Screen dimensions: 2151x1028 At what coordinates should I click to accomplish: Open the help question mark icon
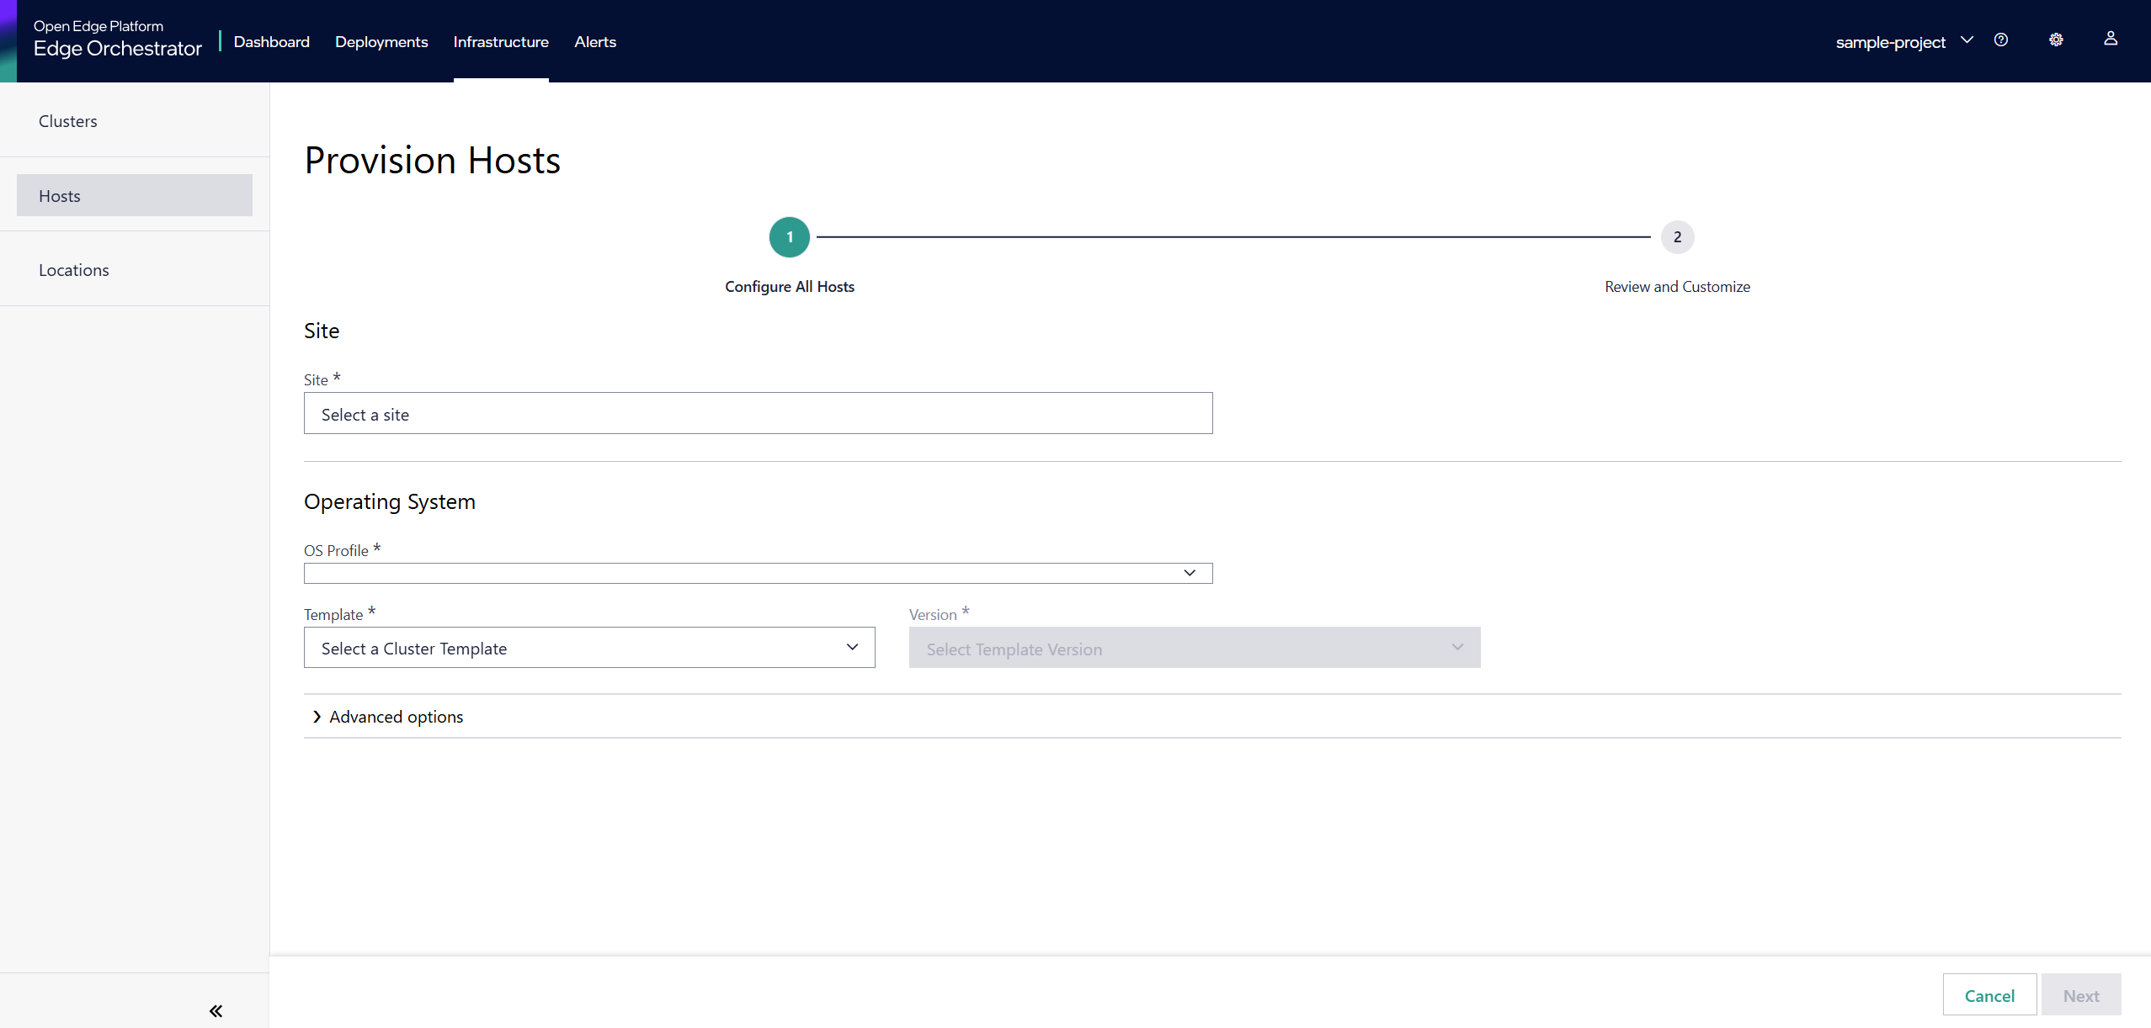[x=2001, y=40]
